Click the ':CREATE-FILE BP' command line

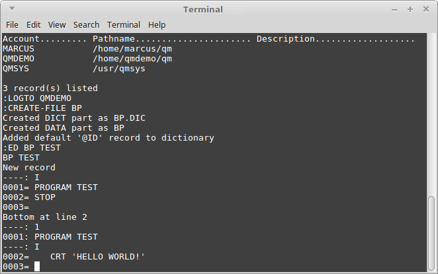(42, 108)
